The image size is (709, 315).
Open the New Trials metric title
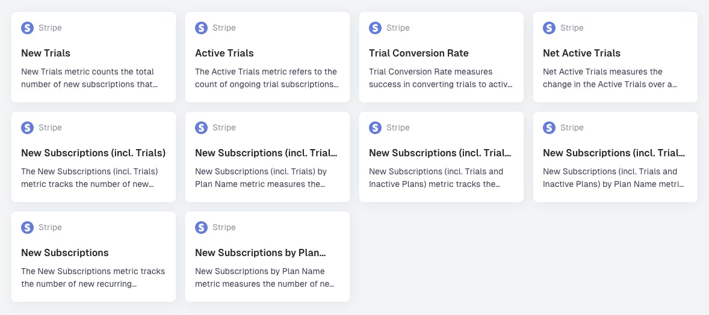click(46, 53)
